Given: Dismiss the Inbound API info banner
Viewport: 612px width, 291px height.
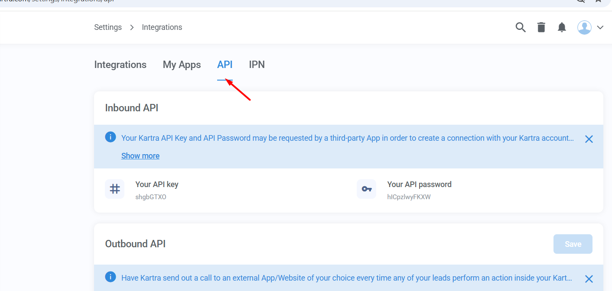Looking at the screenshot, I should [x=589, y=139].
